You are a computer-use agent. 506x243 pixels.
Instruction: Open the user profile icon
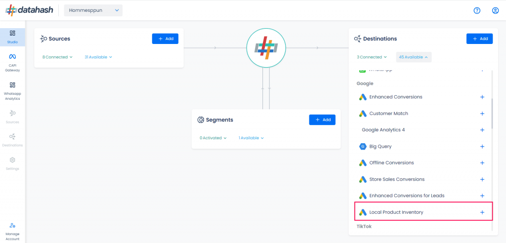coord(495,11)
